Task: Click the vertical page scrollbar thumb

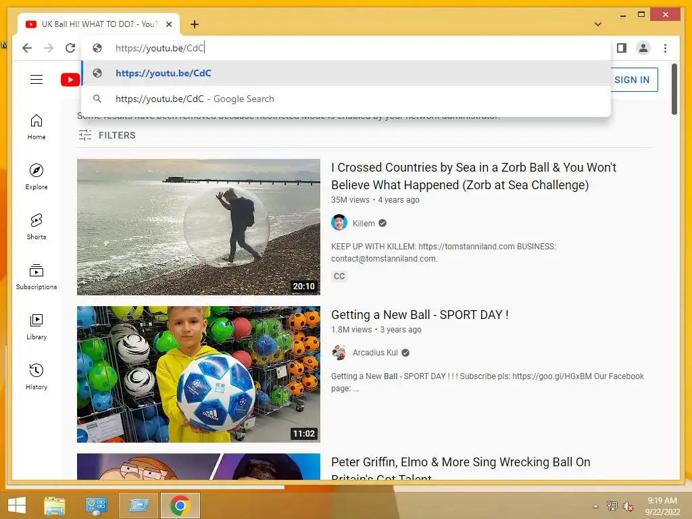Action: click(674, 89)
